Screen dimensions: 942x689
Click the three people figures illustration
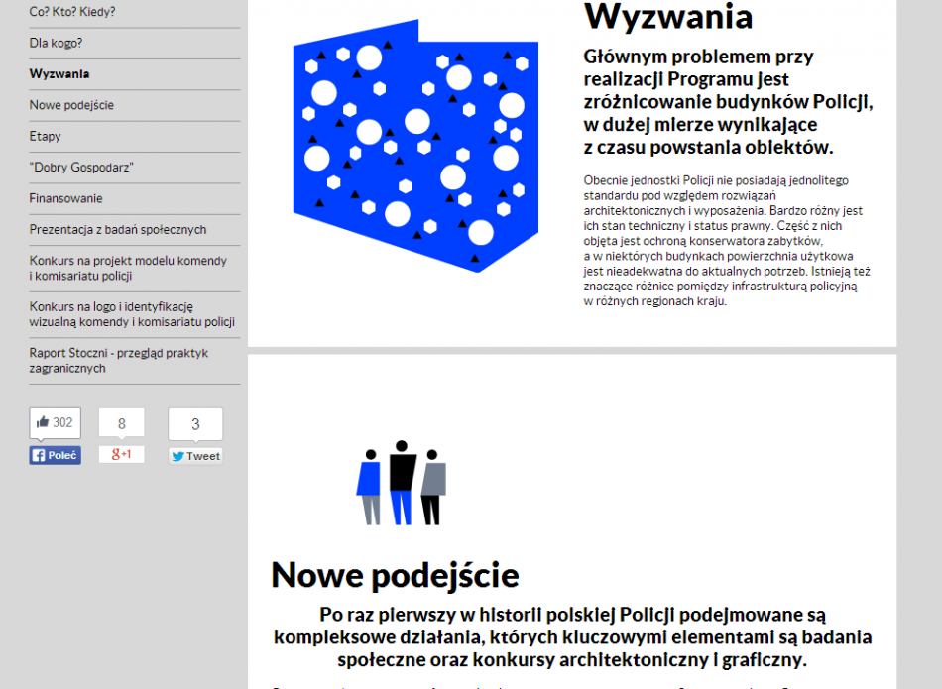(x=401, y=483)
